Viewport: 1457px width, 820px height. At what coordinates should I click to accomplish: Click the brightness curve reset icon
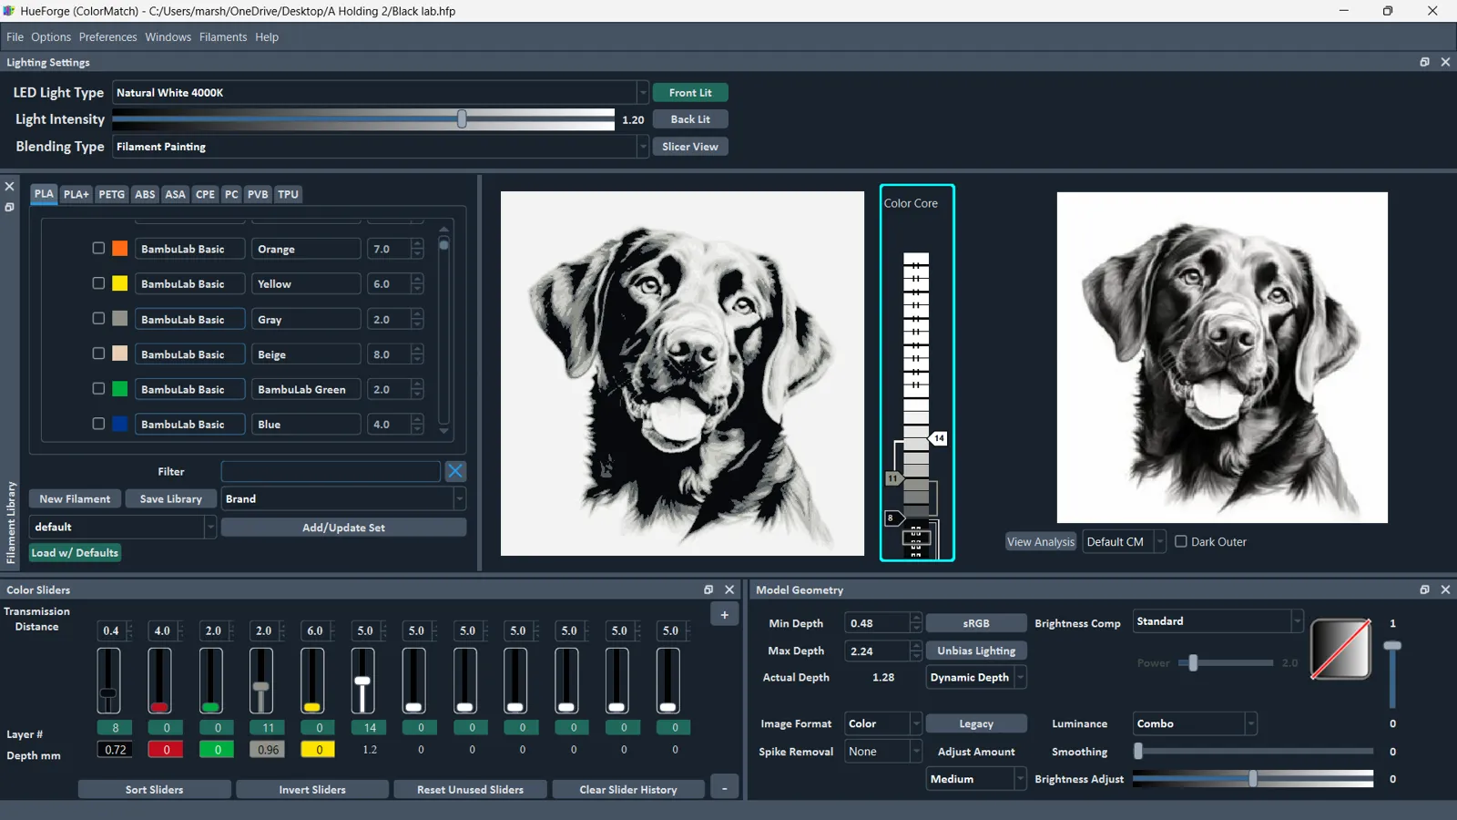(x=1340, y=649)
